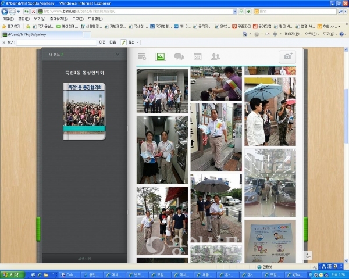Click the Windows 시작 Start button
The width and height of the screenshot is (349, 279).
click(12, 274)
